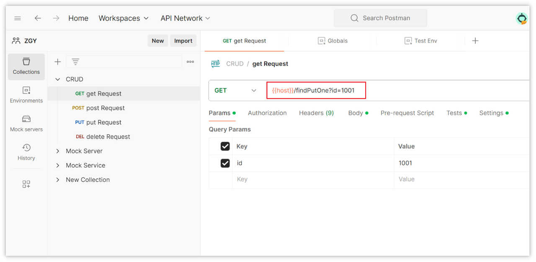The width and height of the screenshot is (536, 262).
Task: Open the hamburger main menu
Action: (18, 18)
